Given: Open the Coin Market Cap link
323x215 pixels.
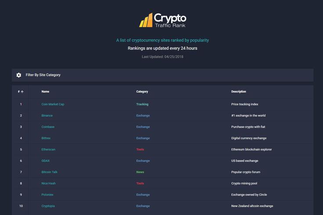Looking at the screenshot, I should 53,104.
